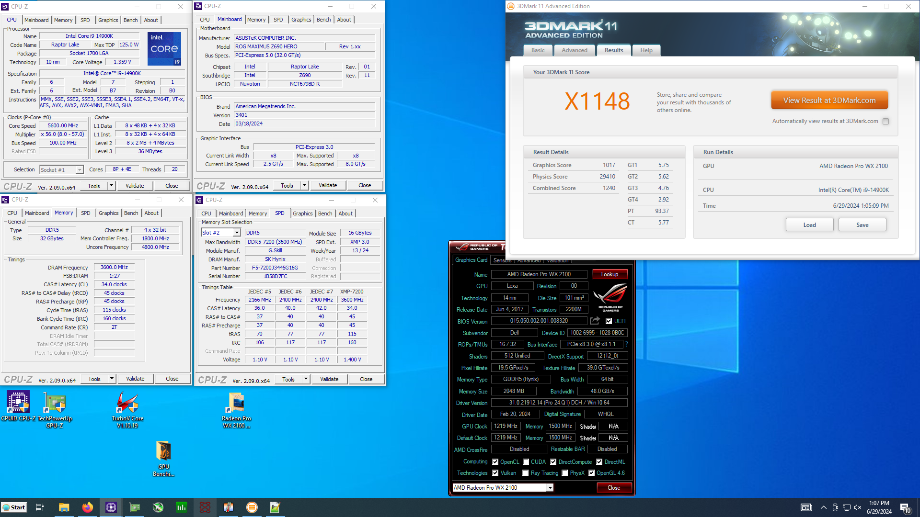This screenshot has width=920, height=517.
Task: Toggle the UEFI checkbox
Action: coord(609,321)
